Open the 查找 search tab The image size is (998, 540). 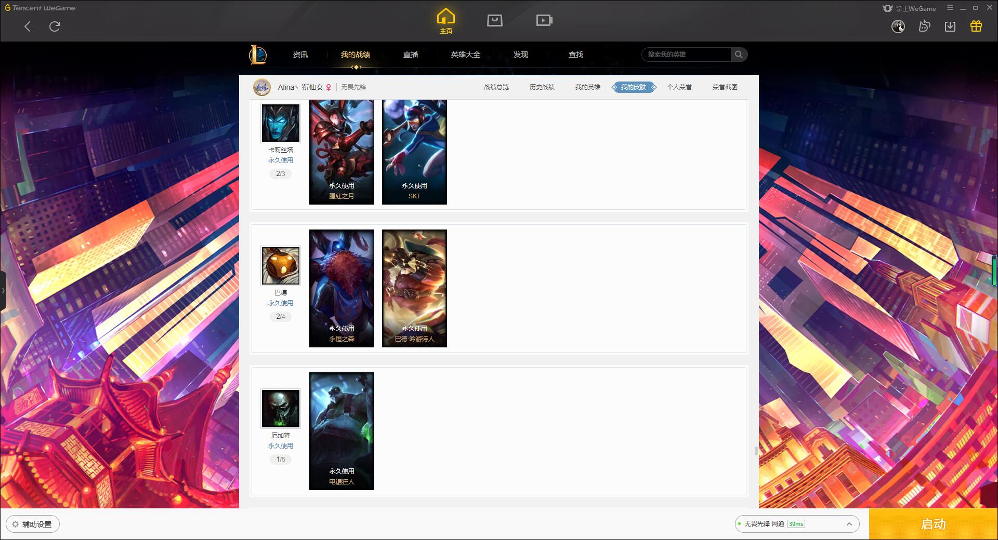(576, 55)
